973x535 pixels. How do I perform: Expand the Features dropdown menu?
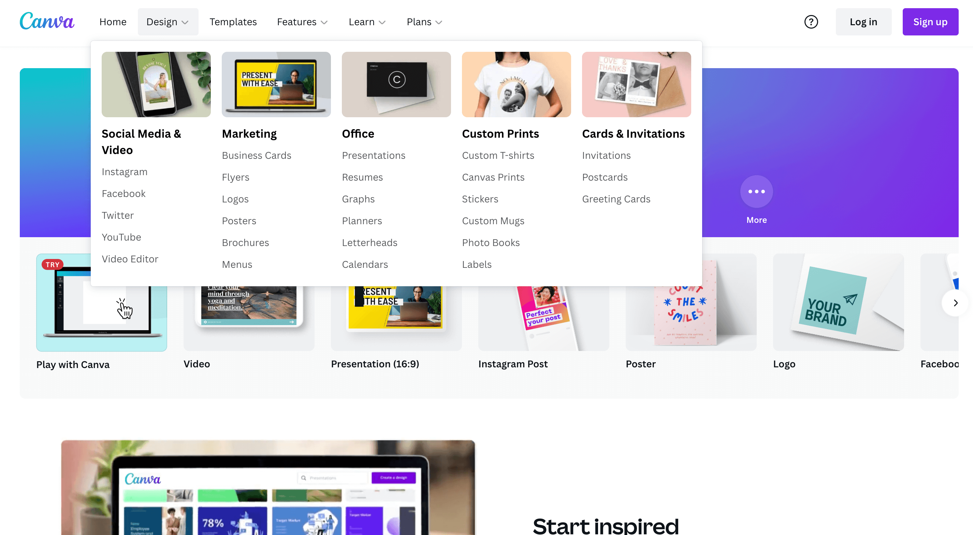[302, 22]
